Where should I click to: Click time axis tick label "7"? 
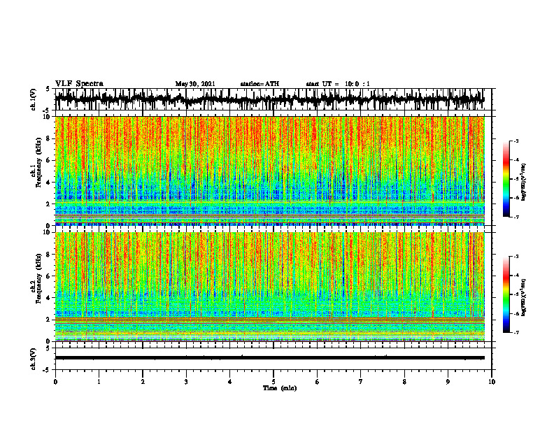point(361,382)
